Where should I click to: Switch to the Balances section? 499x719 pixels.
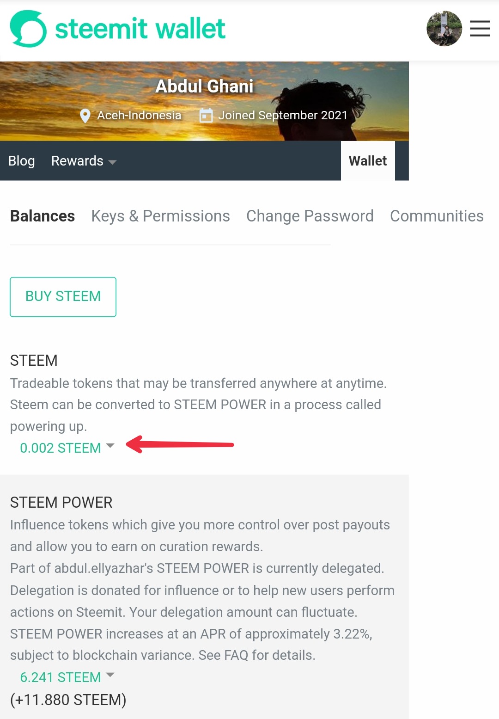point(43,216)
